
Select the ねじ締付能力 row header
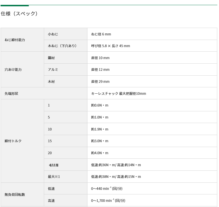(15, 40)
